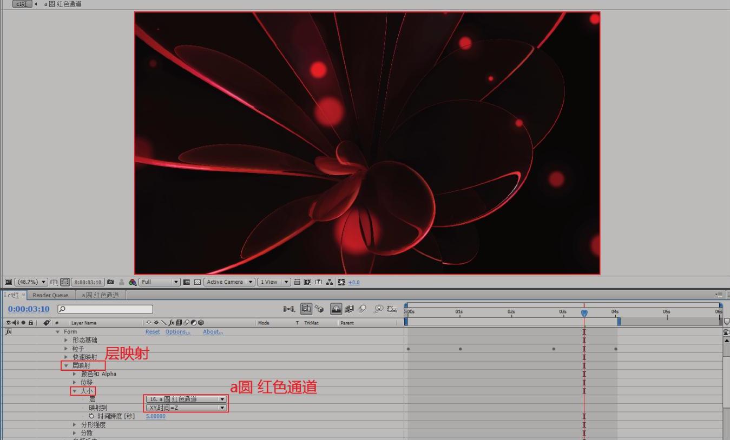Click the Video eye column header

9,323
